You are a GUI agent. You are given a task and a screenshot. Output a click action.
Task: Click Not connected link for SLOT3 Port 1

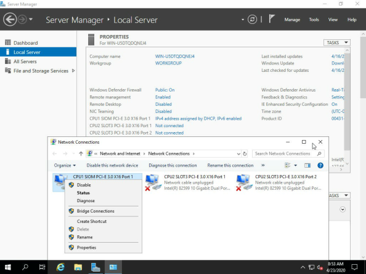pos(169,125)
